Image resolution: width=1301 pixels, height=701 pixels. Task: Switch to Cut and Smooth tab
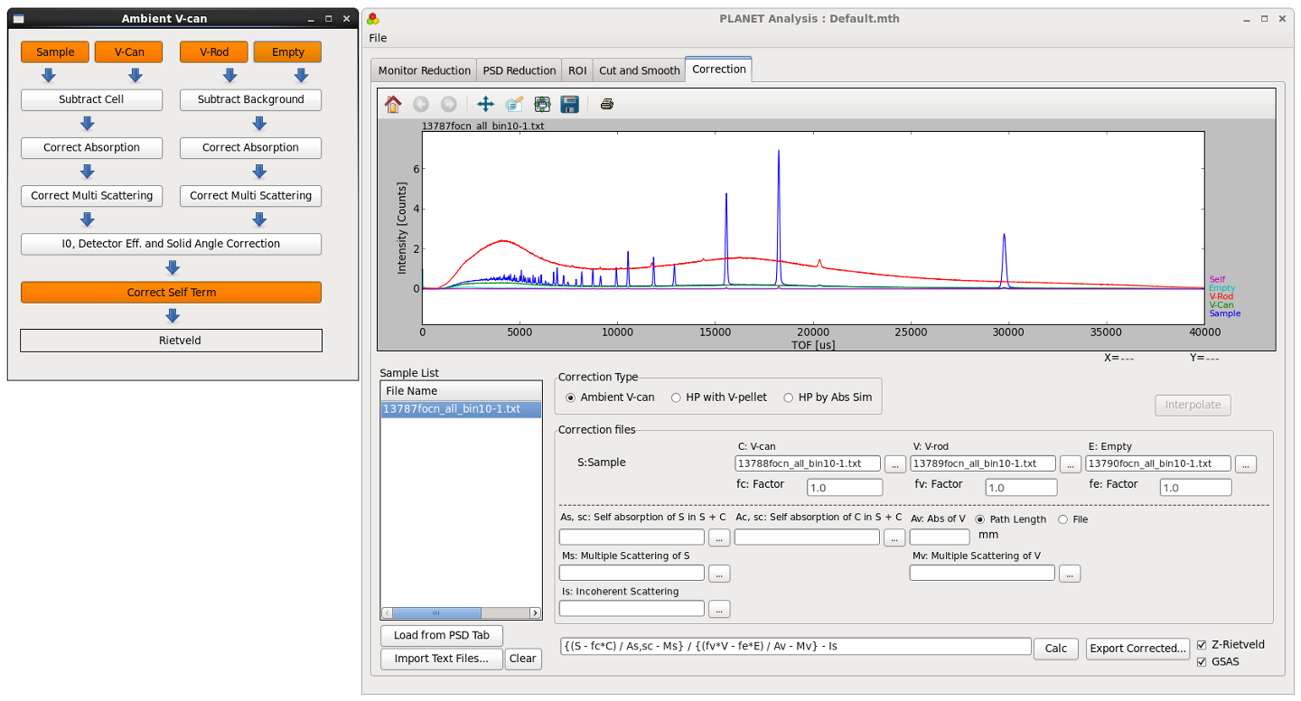pyautogui.click(x=639, y=70)
